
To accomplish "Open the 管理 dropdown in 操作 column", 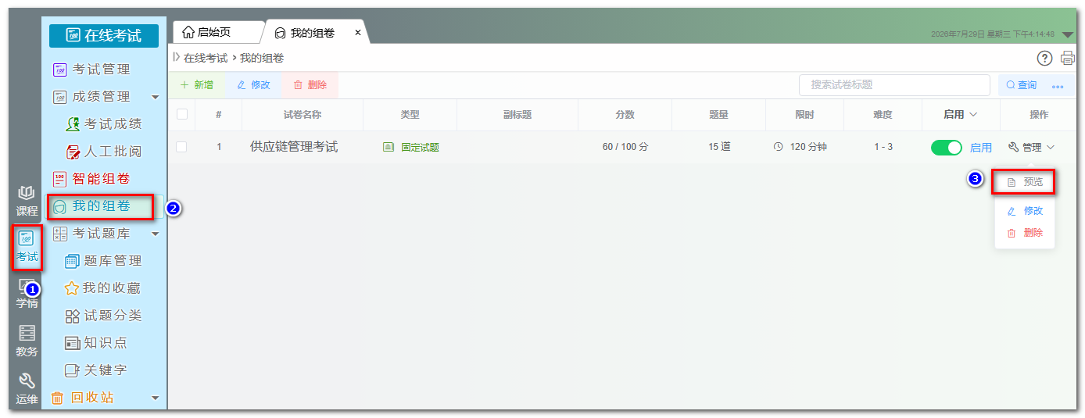I will [x=1032, y=147].
